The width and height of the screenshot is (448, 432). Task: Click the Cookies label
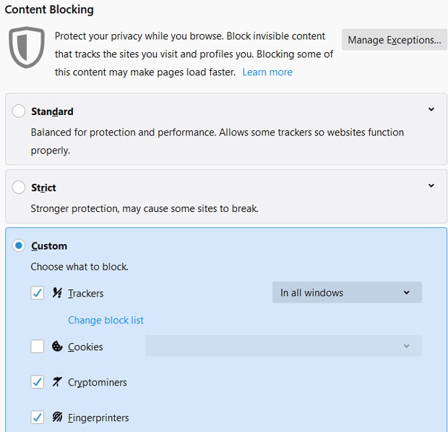coord(85,347)
